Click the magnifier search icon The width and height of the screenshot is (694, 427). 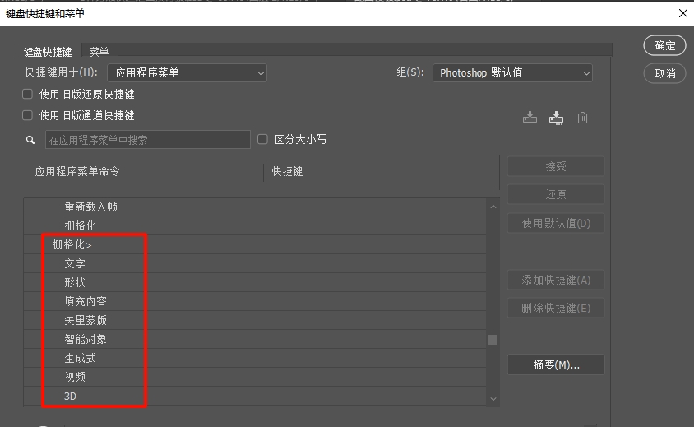[30, 140]
